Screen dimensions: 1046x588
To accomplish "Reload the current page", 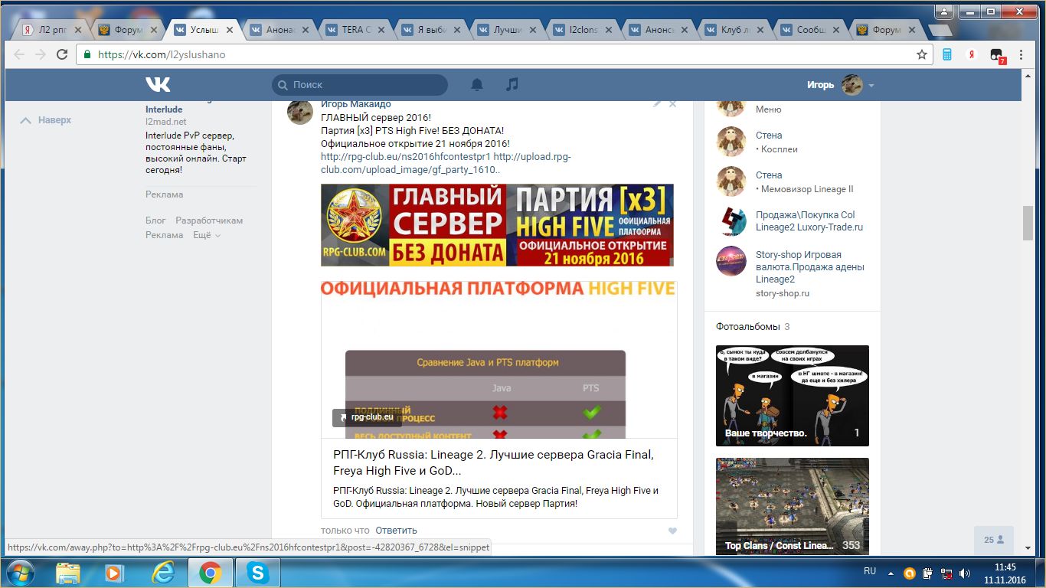I will [62, 54].
